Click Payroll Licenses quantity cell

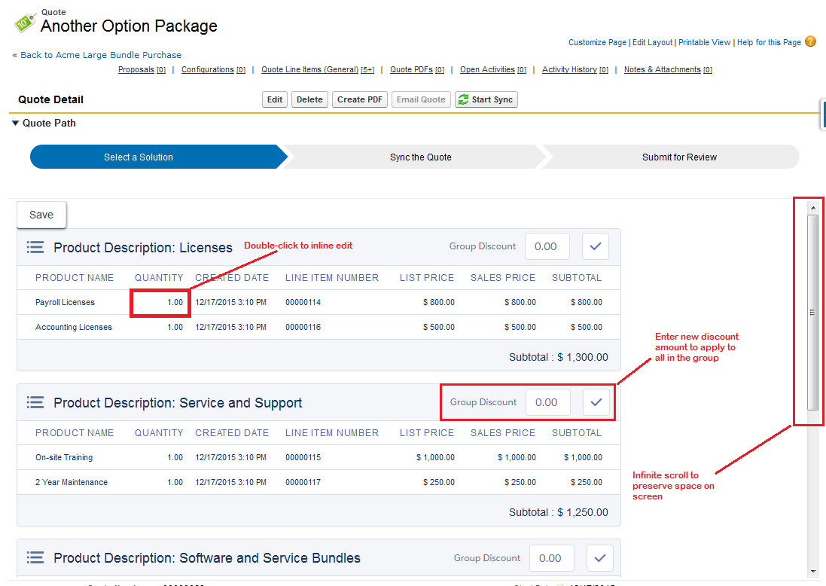point(160,302)
